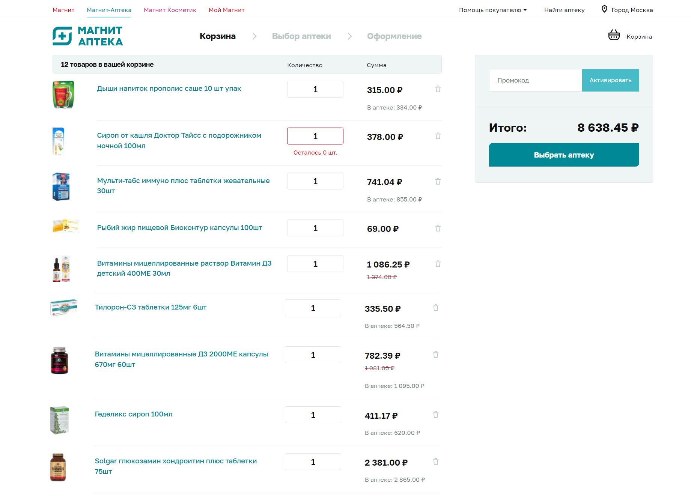Screen dimensions: 691x496
Task: Click Активировать promo code button
Action: click(611, 80)
